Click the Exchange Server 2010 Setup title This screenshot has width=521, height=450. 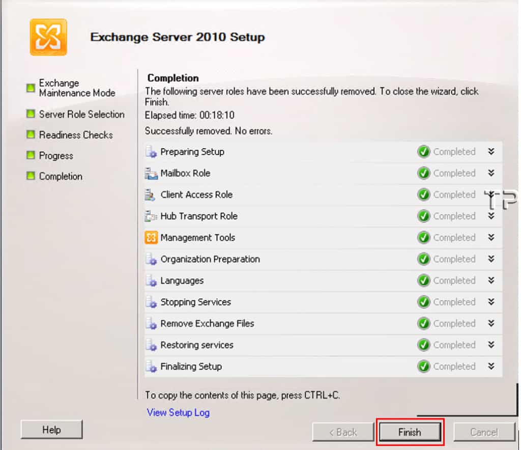178,37
